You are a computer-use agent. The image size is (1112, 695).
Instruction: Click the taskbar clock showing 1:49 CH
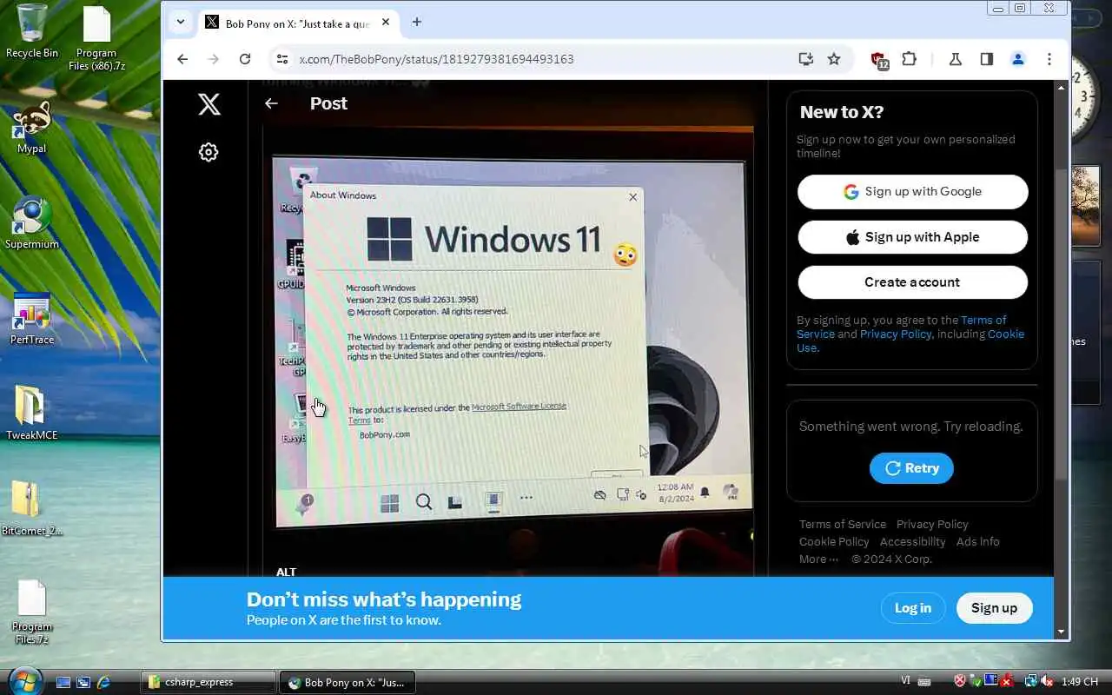click(x=1080, y=682)
